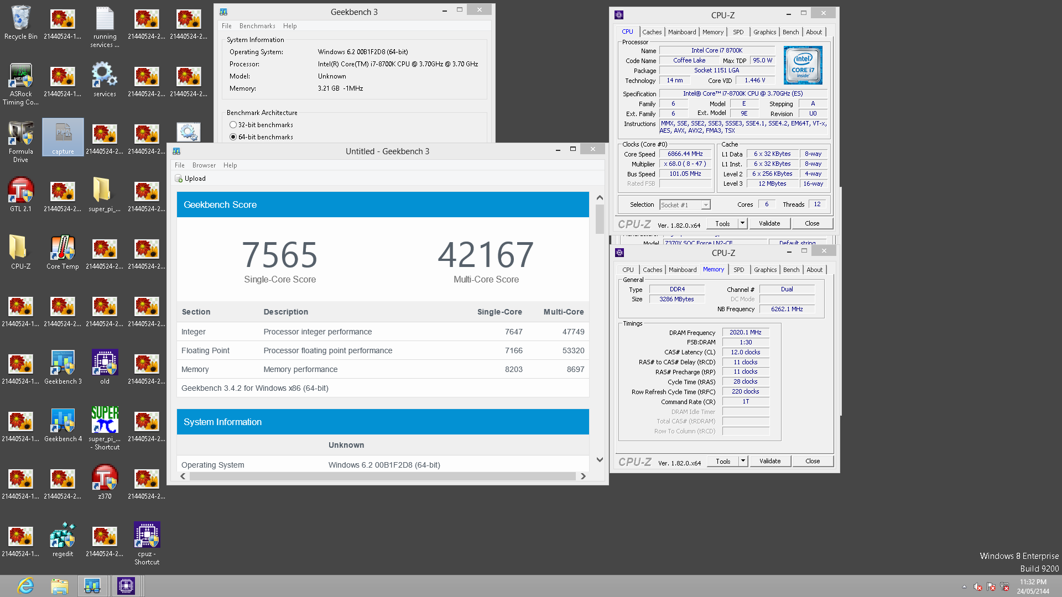Launch Geekbench 3 desktop shortcut
Viewport: 1062px width, 597px height.
coord(63,367)
